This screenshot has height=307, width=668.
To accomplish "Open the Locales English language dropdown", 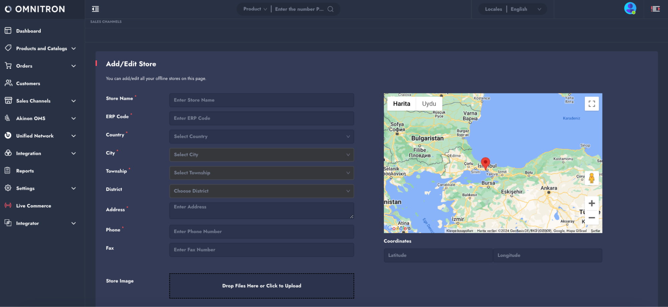I will point(525,9).
